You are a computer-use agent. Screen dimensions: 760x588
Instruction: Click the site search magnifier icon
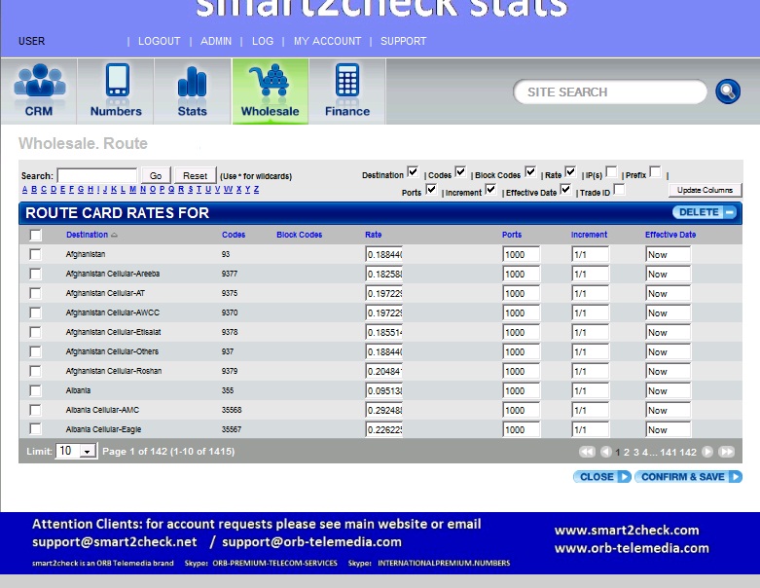728,92
